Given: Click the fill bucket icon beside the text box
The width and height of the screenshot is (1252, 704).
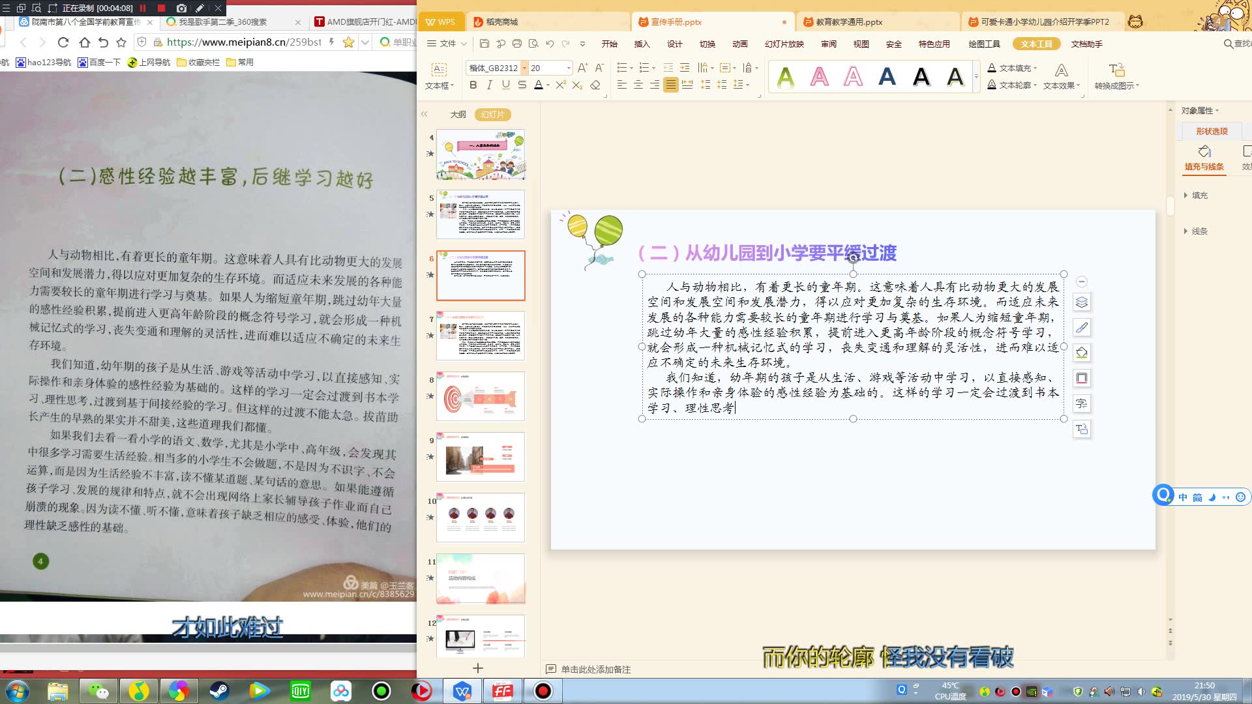Looking at the screenshot, I should click(x=1081, y=353).
